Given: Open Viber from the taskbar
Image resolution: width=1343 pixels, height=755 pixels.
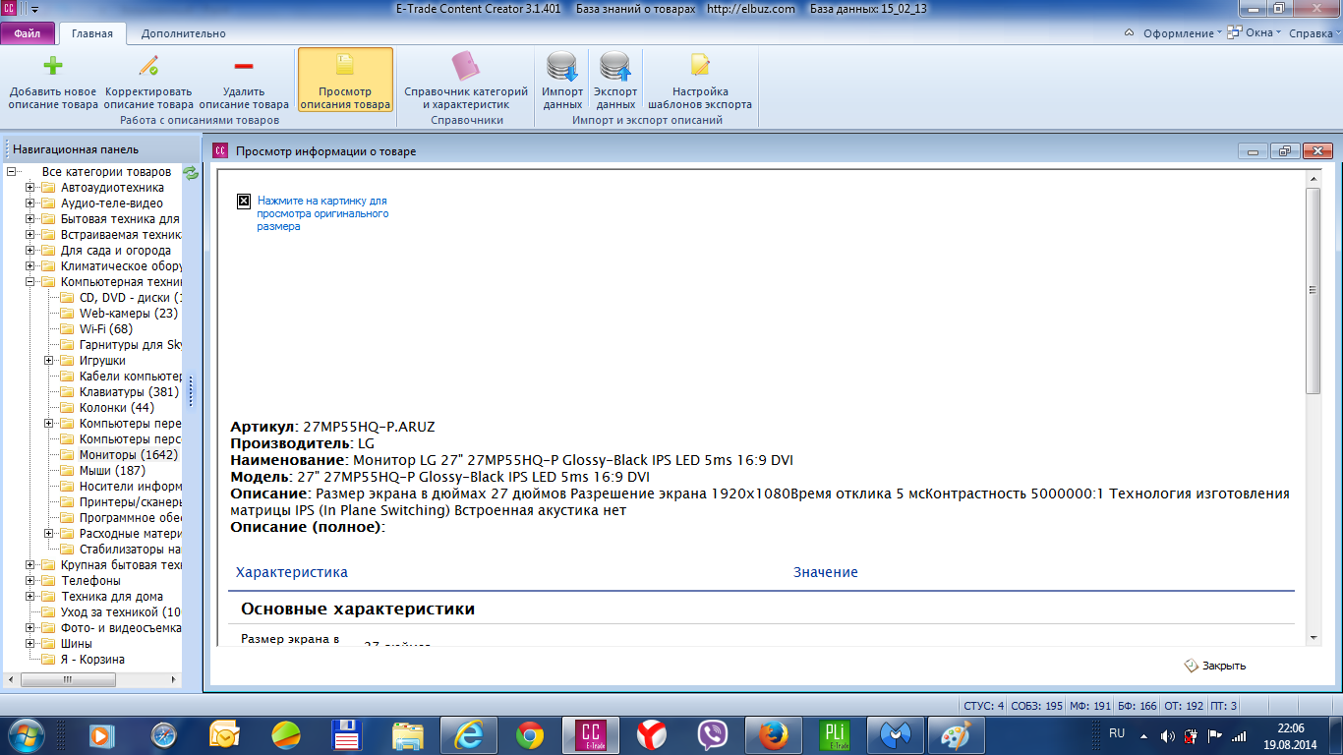Looking at the screenshot, I should point(713,735).
